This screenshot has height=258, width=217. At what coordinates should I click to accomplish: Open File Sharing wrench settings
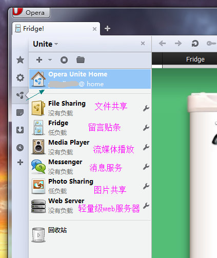146,108
